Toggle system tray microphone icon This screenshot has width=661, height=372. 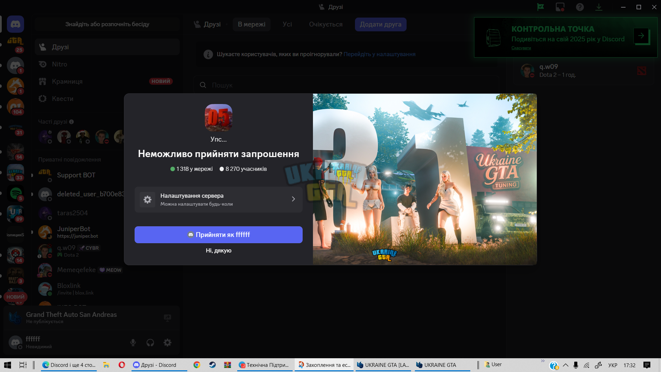click(576, 365)
